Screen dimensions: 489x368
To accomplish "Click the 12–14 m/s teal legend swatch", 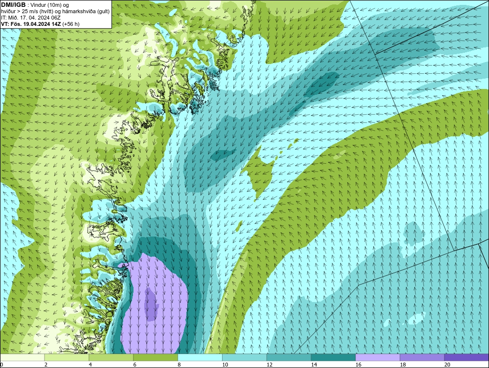I will point(289,357).
